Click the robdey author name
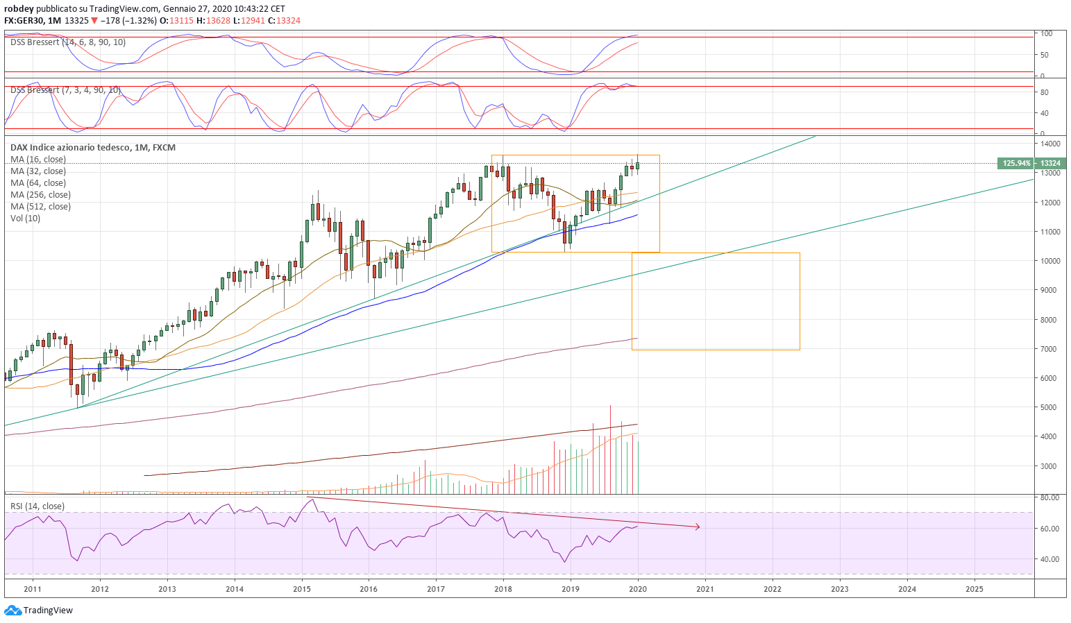 point(19,9)
